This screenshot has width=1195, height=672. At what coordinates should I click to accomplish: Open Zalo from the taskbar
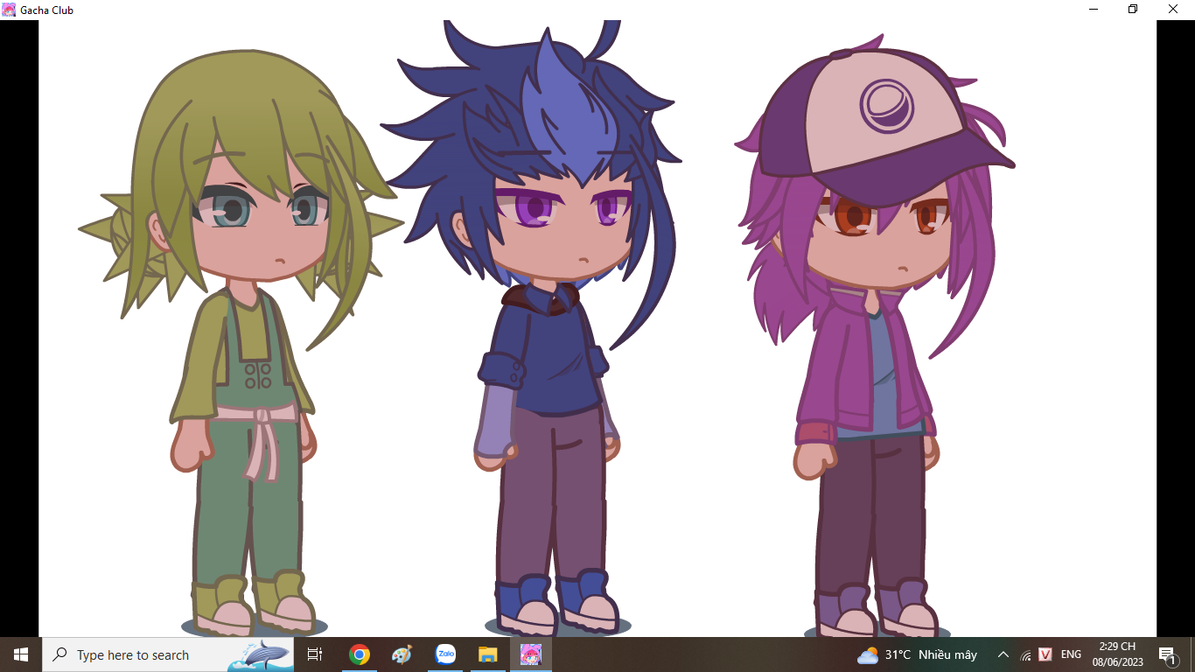pos(445,654)
